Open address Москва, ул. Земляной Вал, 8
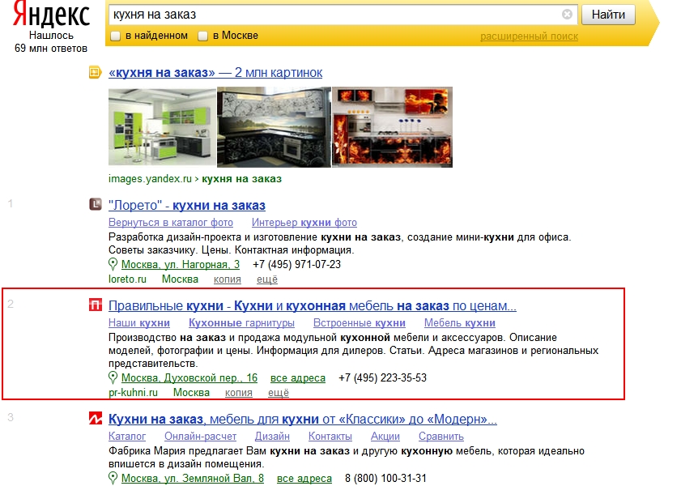This screenshot has width=681, height=486. point(193,478)
